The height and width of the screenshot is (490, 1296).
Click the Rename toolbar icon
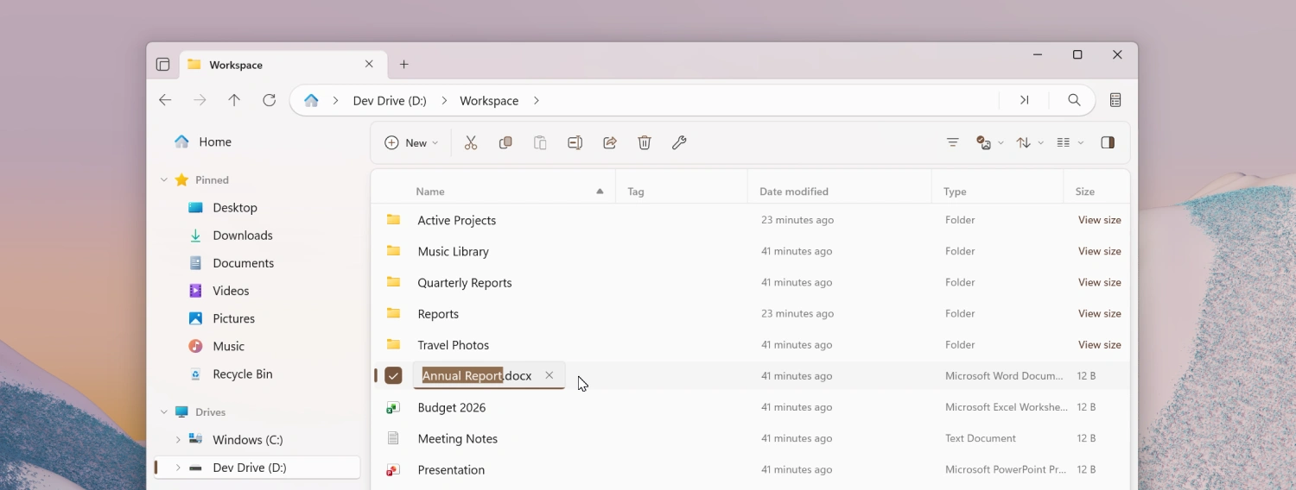(x=575, y=143)
